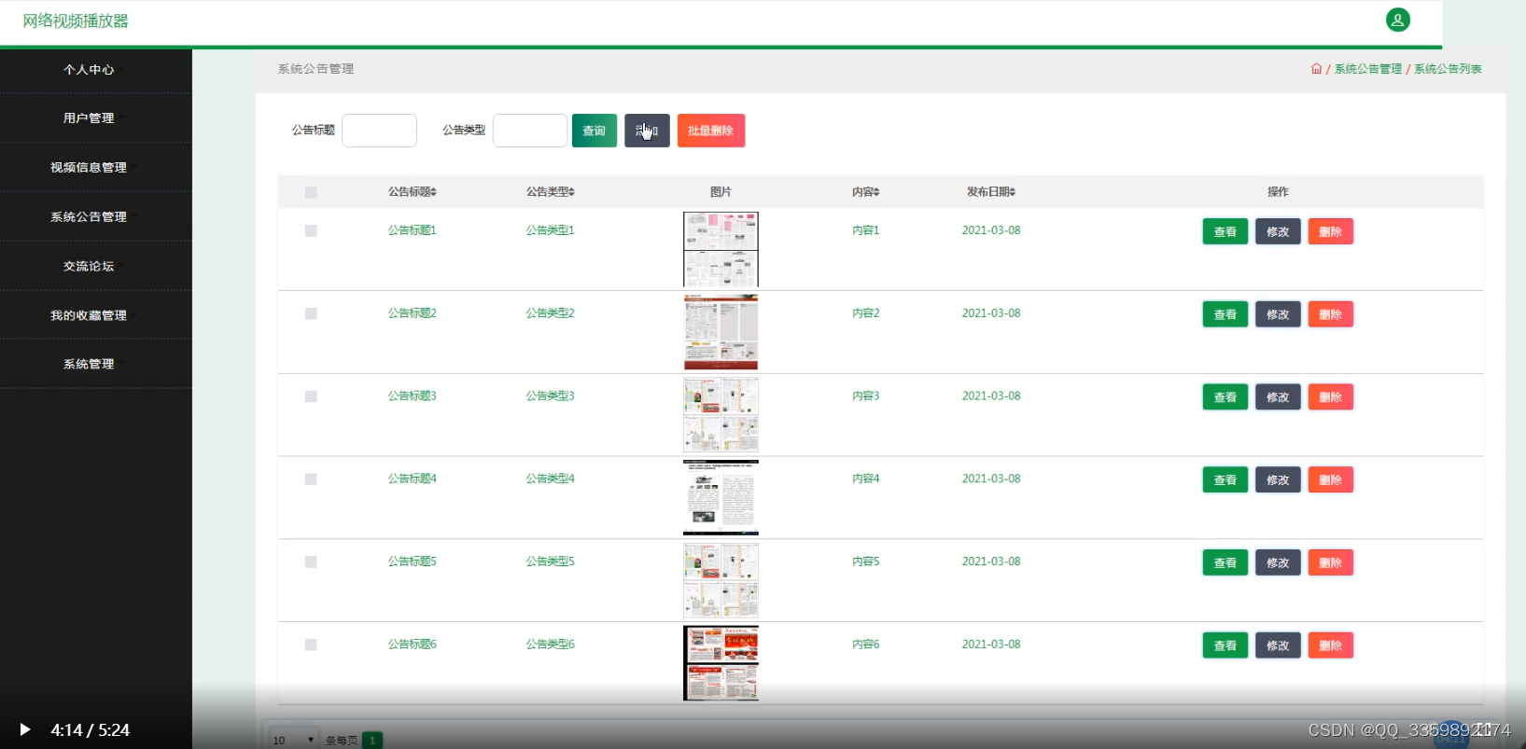The width and height of the screenshot is (1526, 749).
Task: Click 删除 in the 公告标题3 row
Action: pyautogui.click(x=1330, y=397)
